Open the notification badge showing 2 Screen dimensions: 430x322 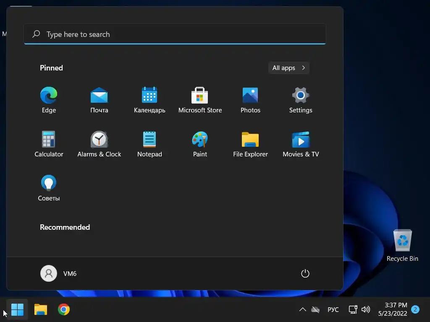point(415,309)
